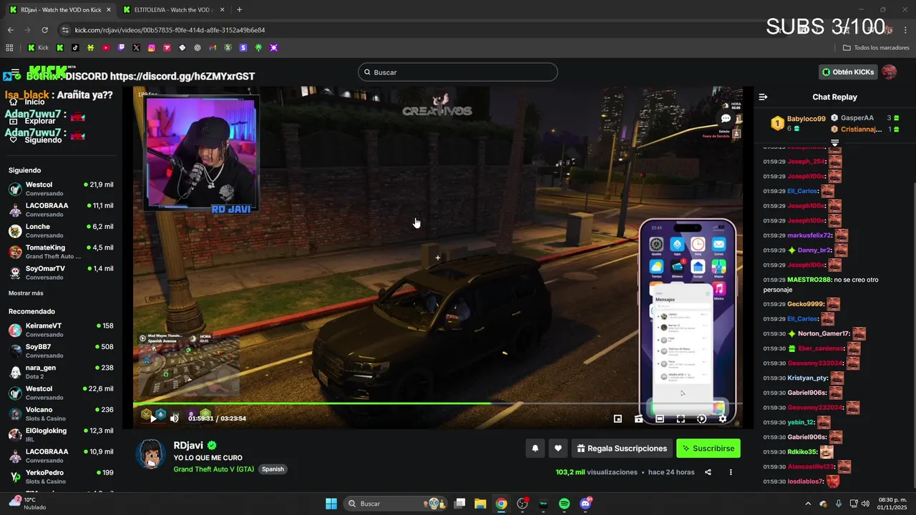Viewport: 916px width, 515px height.
Task: Collapse the Chat Replay panel
Action: tap(763, 97)
